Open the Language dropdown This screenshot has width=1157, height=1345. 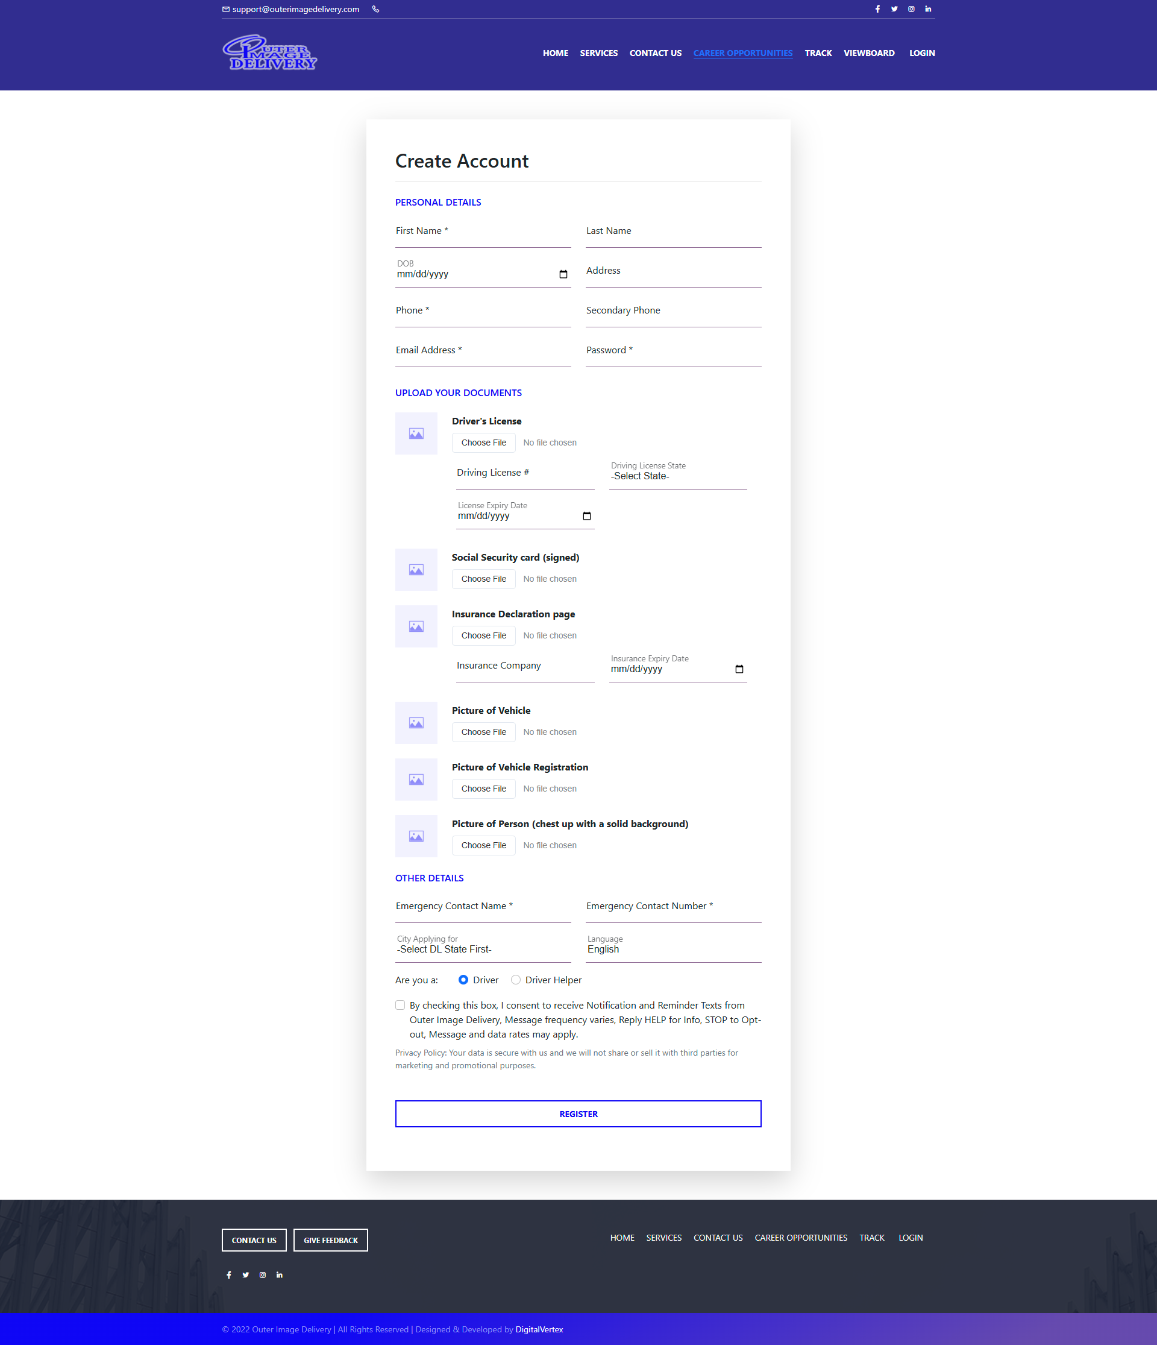point(673,949)
